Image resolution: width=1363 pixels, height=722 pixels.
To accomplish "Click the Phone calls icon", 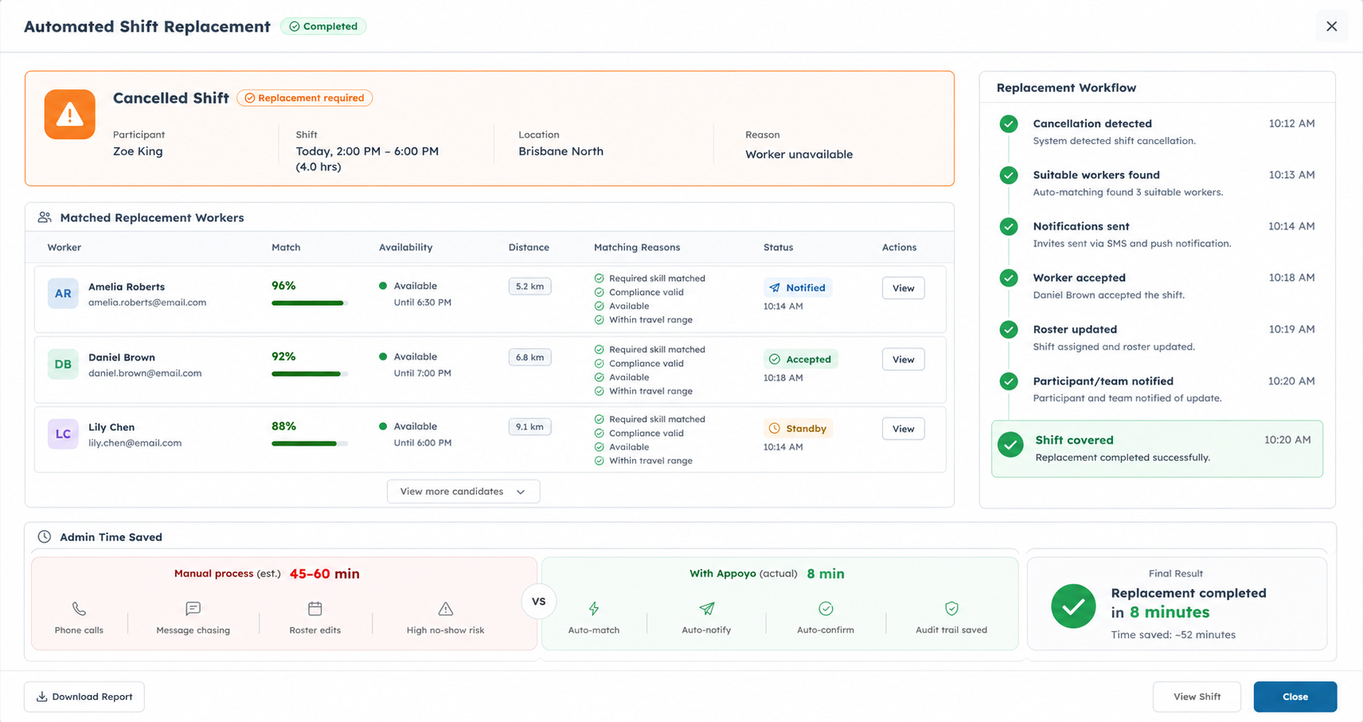I will coord(79,609).
